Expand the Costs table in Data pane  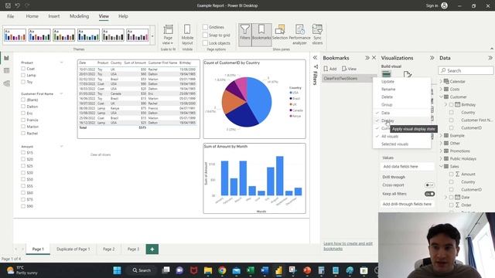(x=441, y=90)
